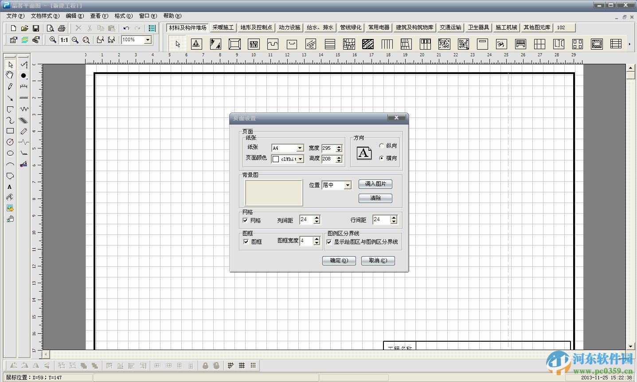The width and height of the screenshot is (637, 382).
Task: Click the background image preview box
Action: tap(274, 193)
